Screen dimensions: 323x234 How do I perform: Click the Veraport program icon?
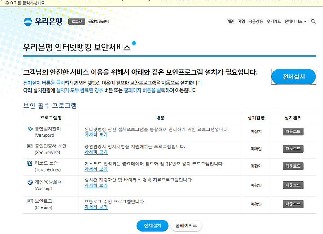point(30,128)
